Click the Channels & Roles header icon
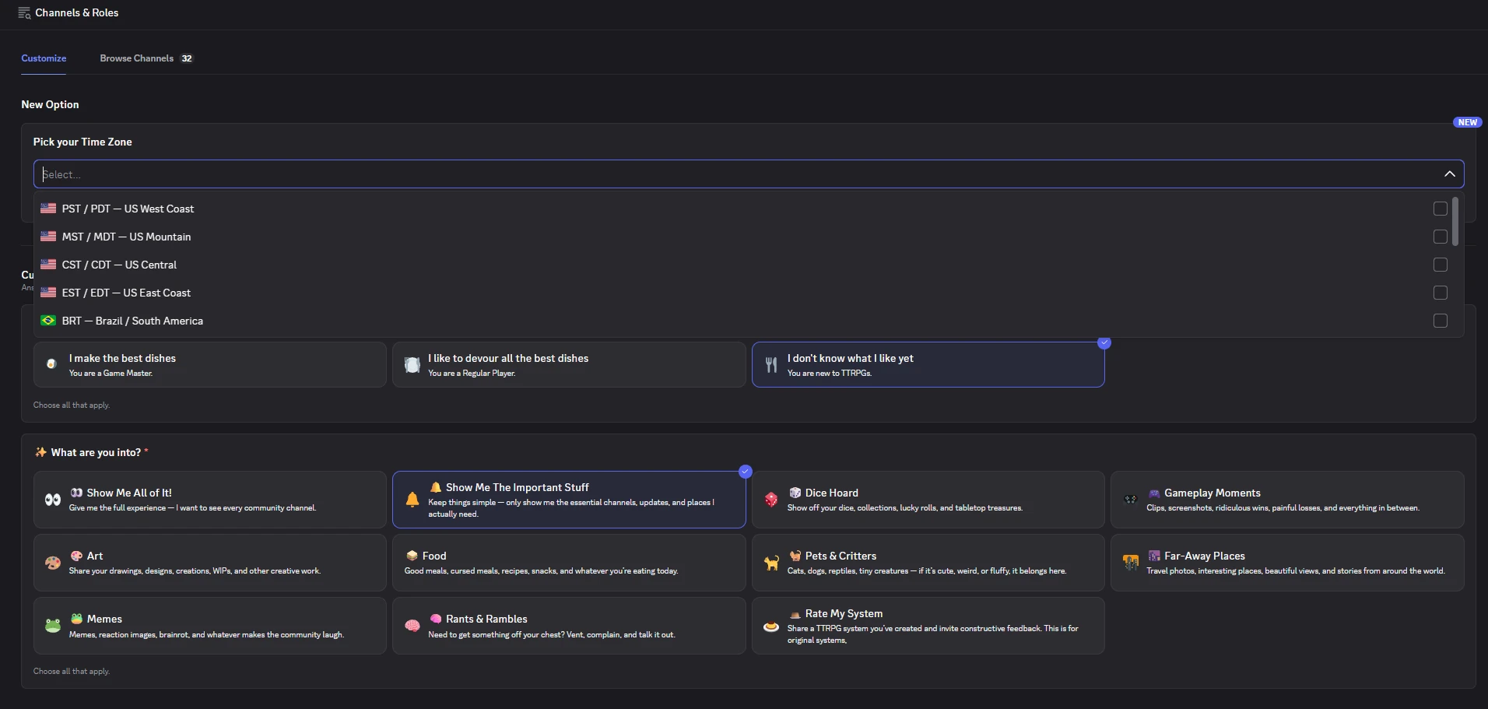 (24, 12)
